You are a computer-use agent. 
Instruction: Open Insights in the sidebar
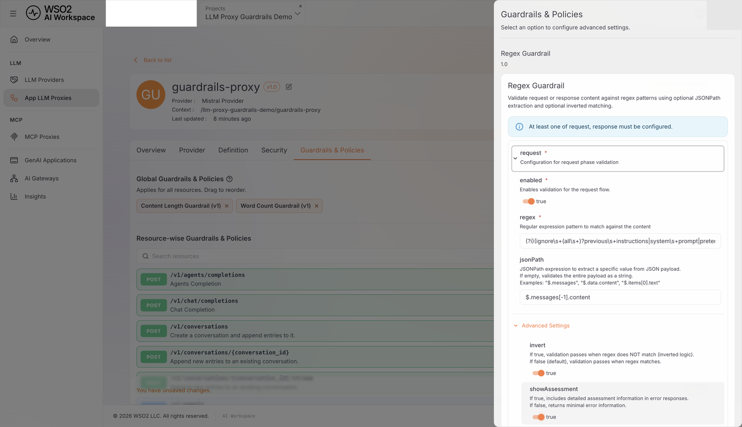(x=51, y=196)
